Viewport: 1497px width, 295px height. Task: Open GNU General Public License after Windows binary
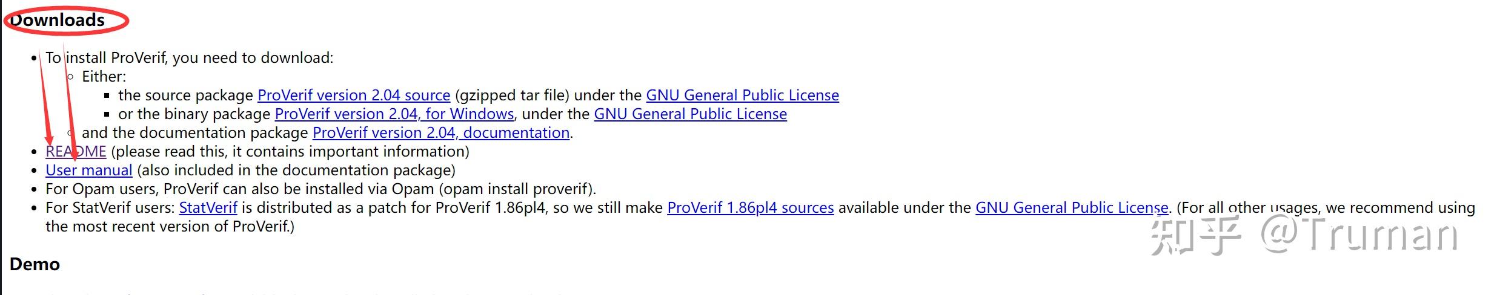tap(691, 114)
